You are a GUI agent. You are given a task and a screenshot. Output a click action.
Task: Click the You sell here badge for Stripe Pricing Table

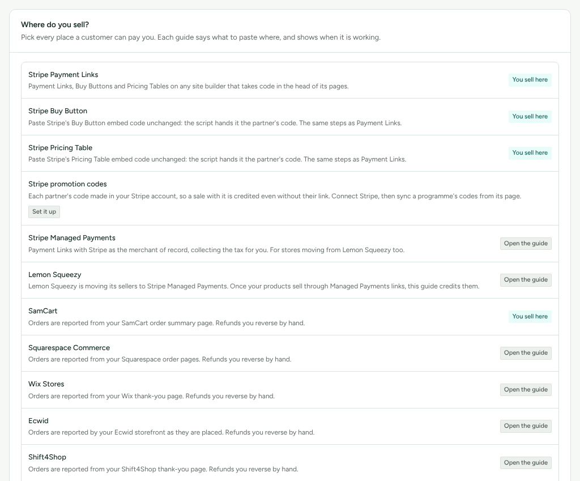pos(530,153)
